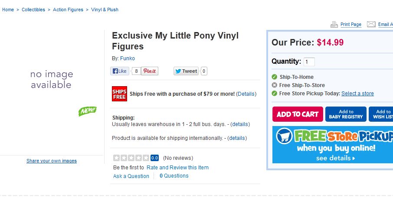Viewport: 393px width, 204px height.
Task: Click the Twitter Tweet button
Action: click(186, 71)
